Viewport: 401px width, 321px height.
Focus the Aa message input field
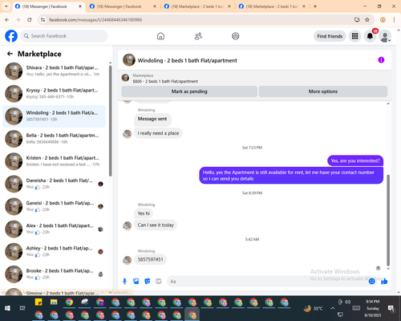click(267, 282)
